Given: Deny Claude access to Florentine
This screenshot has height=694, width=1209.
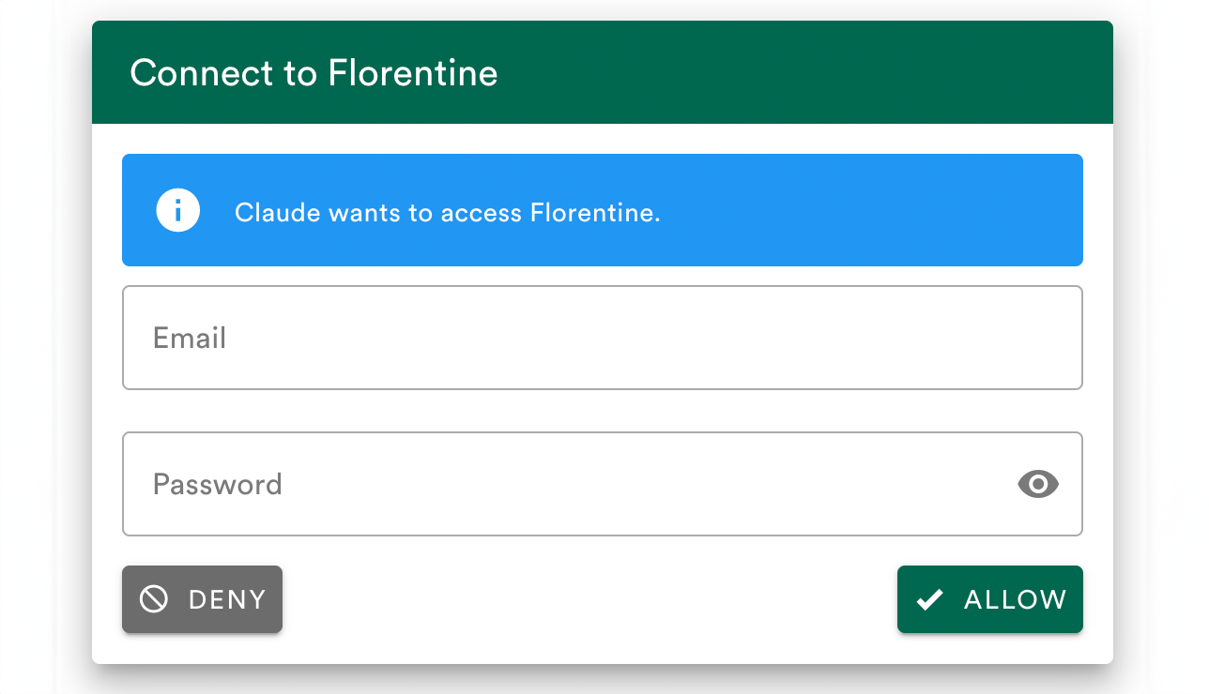Looking at the screenshot, I should click(202, 599).
